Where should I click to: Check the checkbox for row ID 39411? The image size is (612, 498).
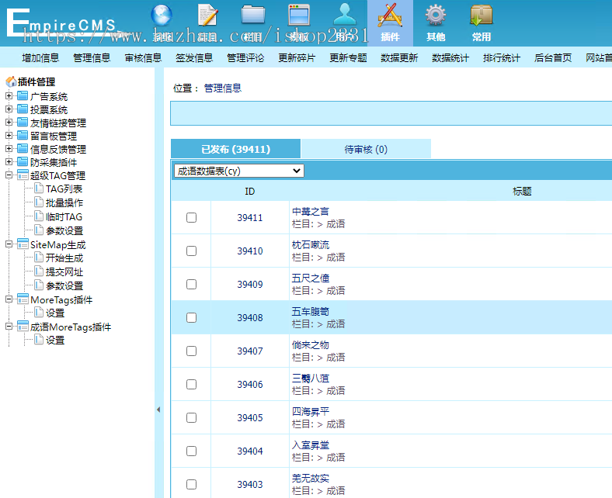tap(192, 218)
